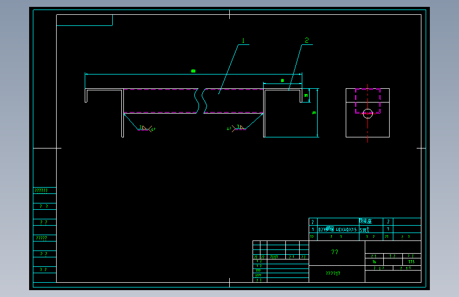
Task: Select balloon number 2 above the bracket
Action: pyautogui.click(x=307, y=40)
